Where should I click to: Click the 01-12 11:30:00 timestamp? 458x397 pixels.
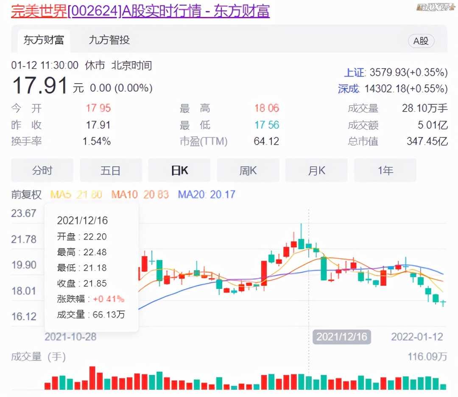click(45, 65)
